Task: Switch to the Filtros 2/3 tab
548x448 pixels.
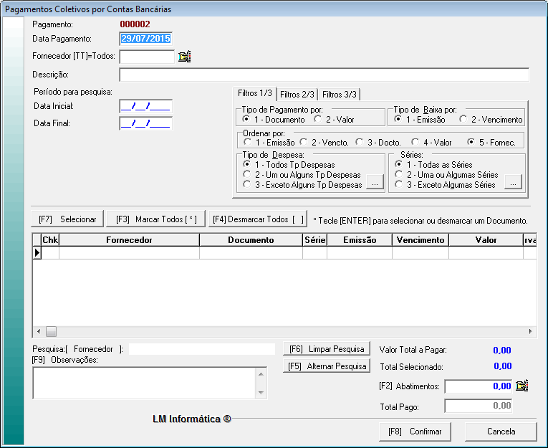Action: [x=297, y=95]
